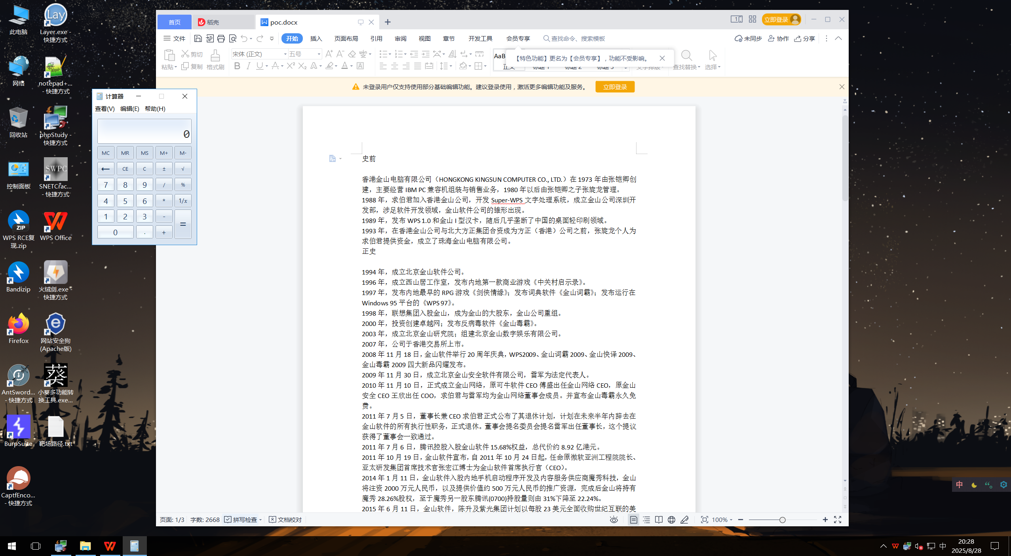
Task: Switch to Web layout view in the status bar
Action: 671,520
